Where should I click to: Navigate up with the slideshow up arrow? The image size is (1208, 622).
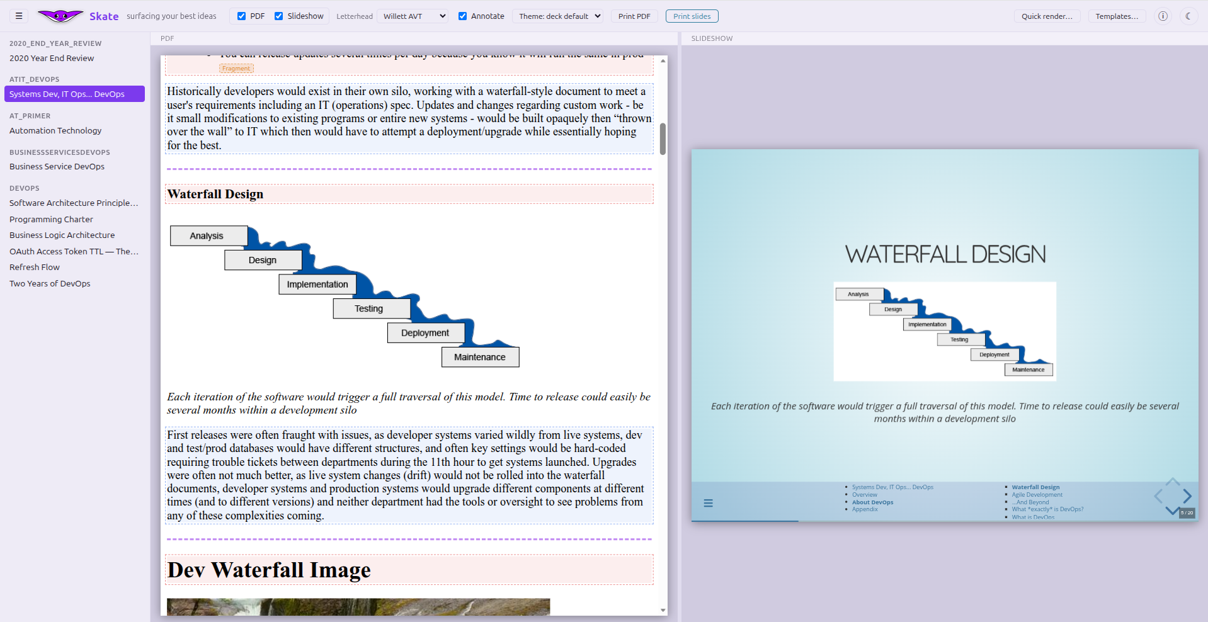(1173, 482)
